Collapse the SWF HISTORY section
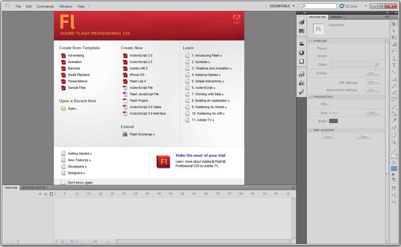Viewport: 401px width, 247px height. [310, 130]
